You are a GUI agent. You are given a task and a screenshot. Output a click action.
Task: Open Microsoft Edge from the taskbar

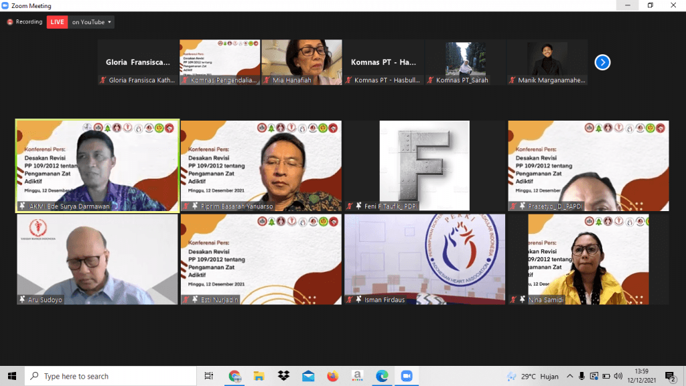pyautogui.click(x=382, y=376)
